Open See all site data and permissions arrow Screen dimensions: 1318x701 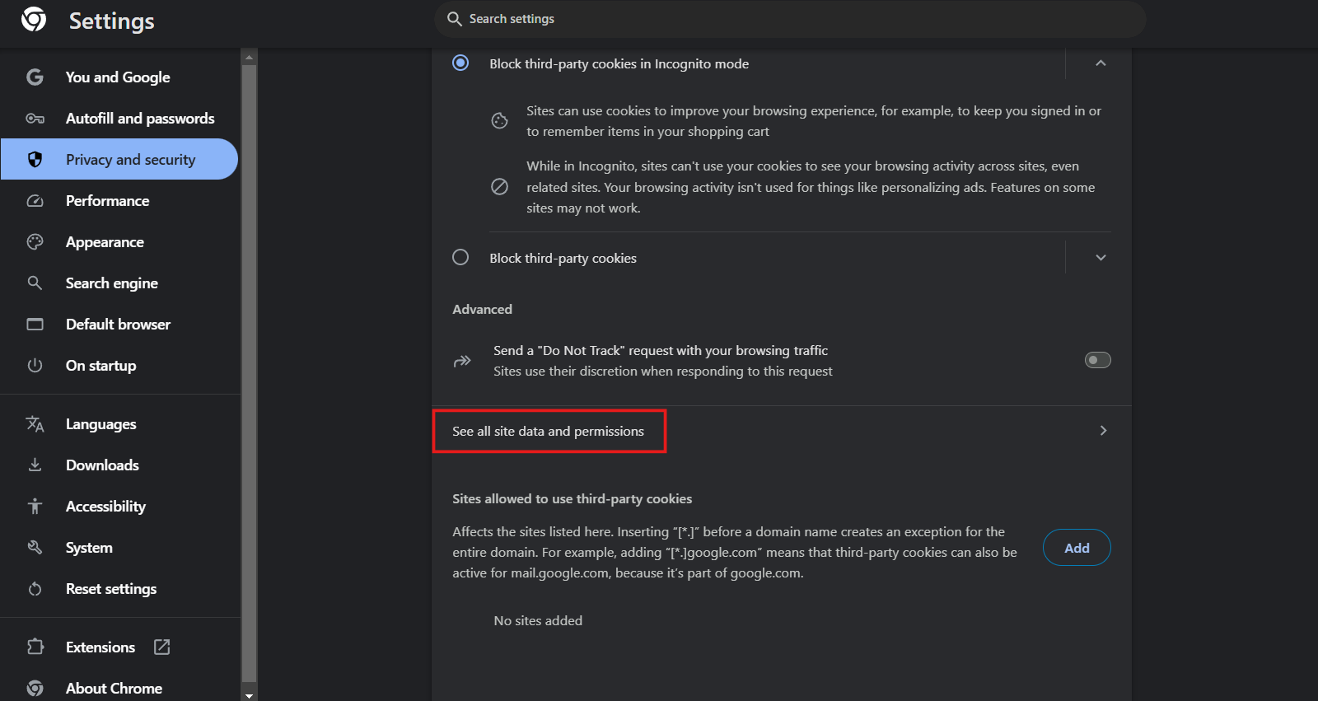1103,431
